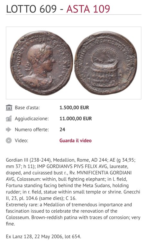Click the Aggiudicazione label

(x=32, y=119)
